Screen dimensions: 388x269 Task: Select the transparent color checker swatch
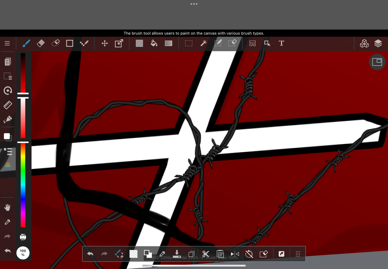(x=133, y=254)
